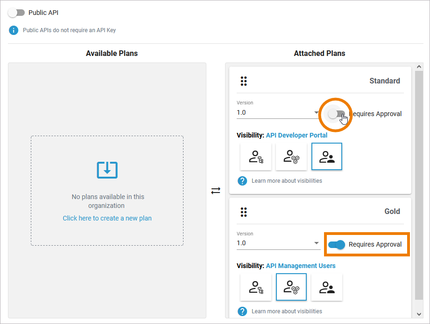
Task: Click the Attached Plans scrollbar down arrow
Action: tap(419, 314)
